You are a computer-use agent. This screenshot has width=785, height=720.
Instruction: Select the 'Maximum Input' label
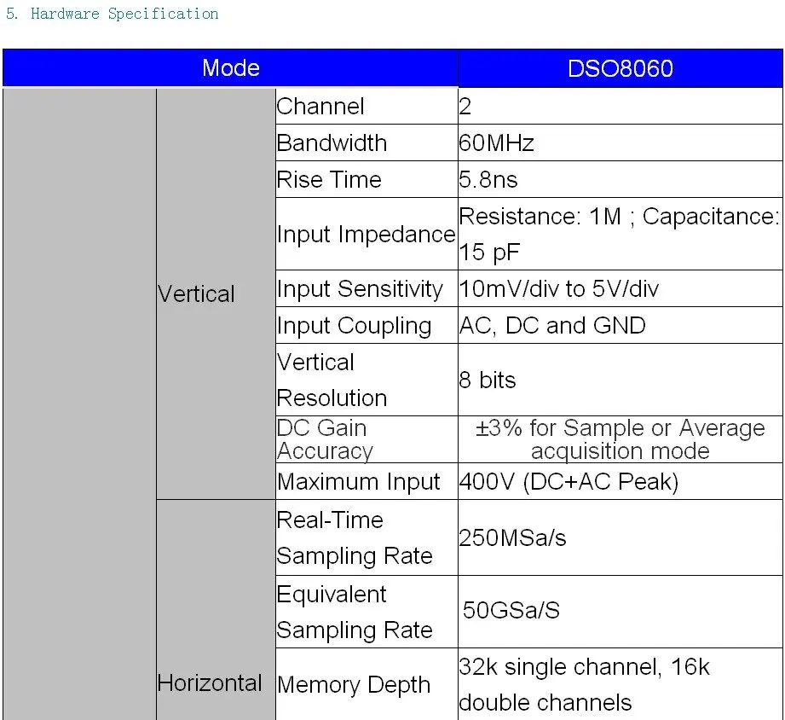pos(359,481)
